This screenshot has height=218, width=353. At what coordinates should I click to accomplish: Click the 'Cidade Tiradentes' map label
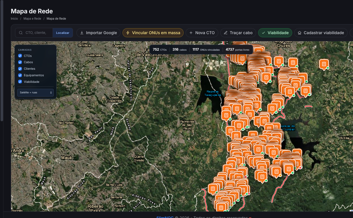[114, 99]
